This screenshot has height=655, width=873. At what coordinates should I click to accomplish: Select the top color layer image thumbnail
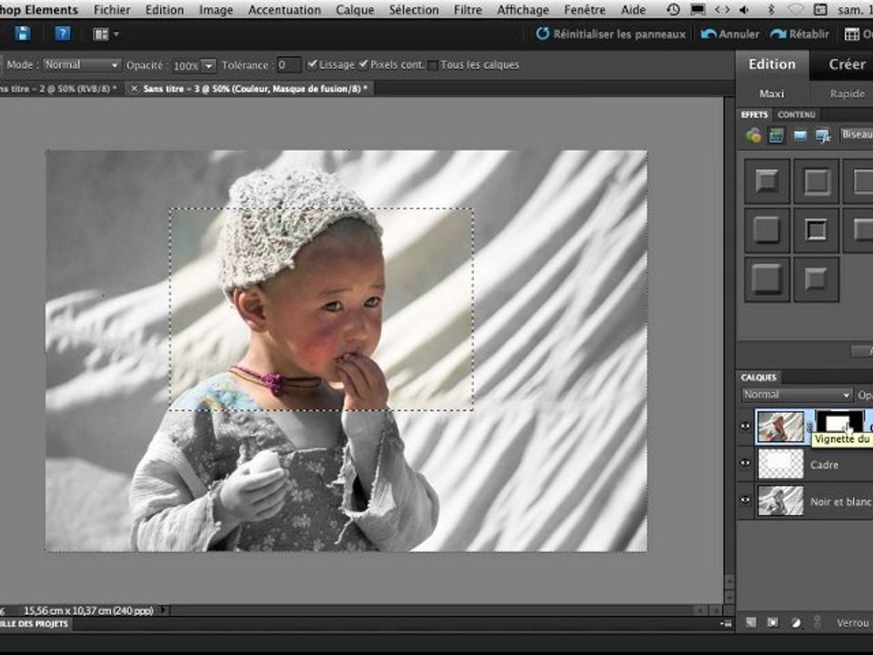point(780,427)
